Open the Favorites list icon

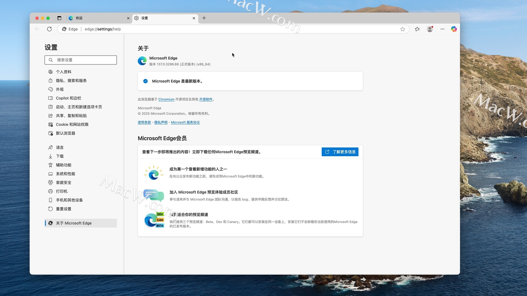coord(417,29)
